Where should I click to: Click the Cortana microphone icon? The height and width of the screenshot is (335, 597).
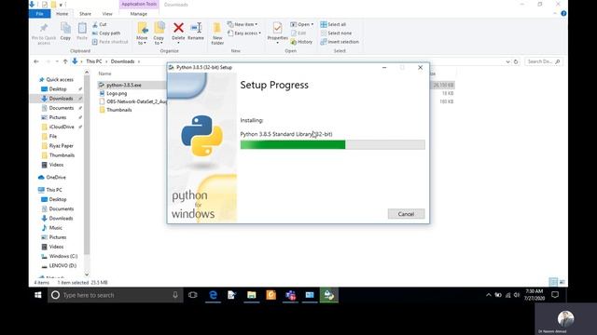[x=175, y=295]
